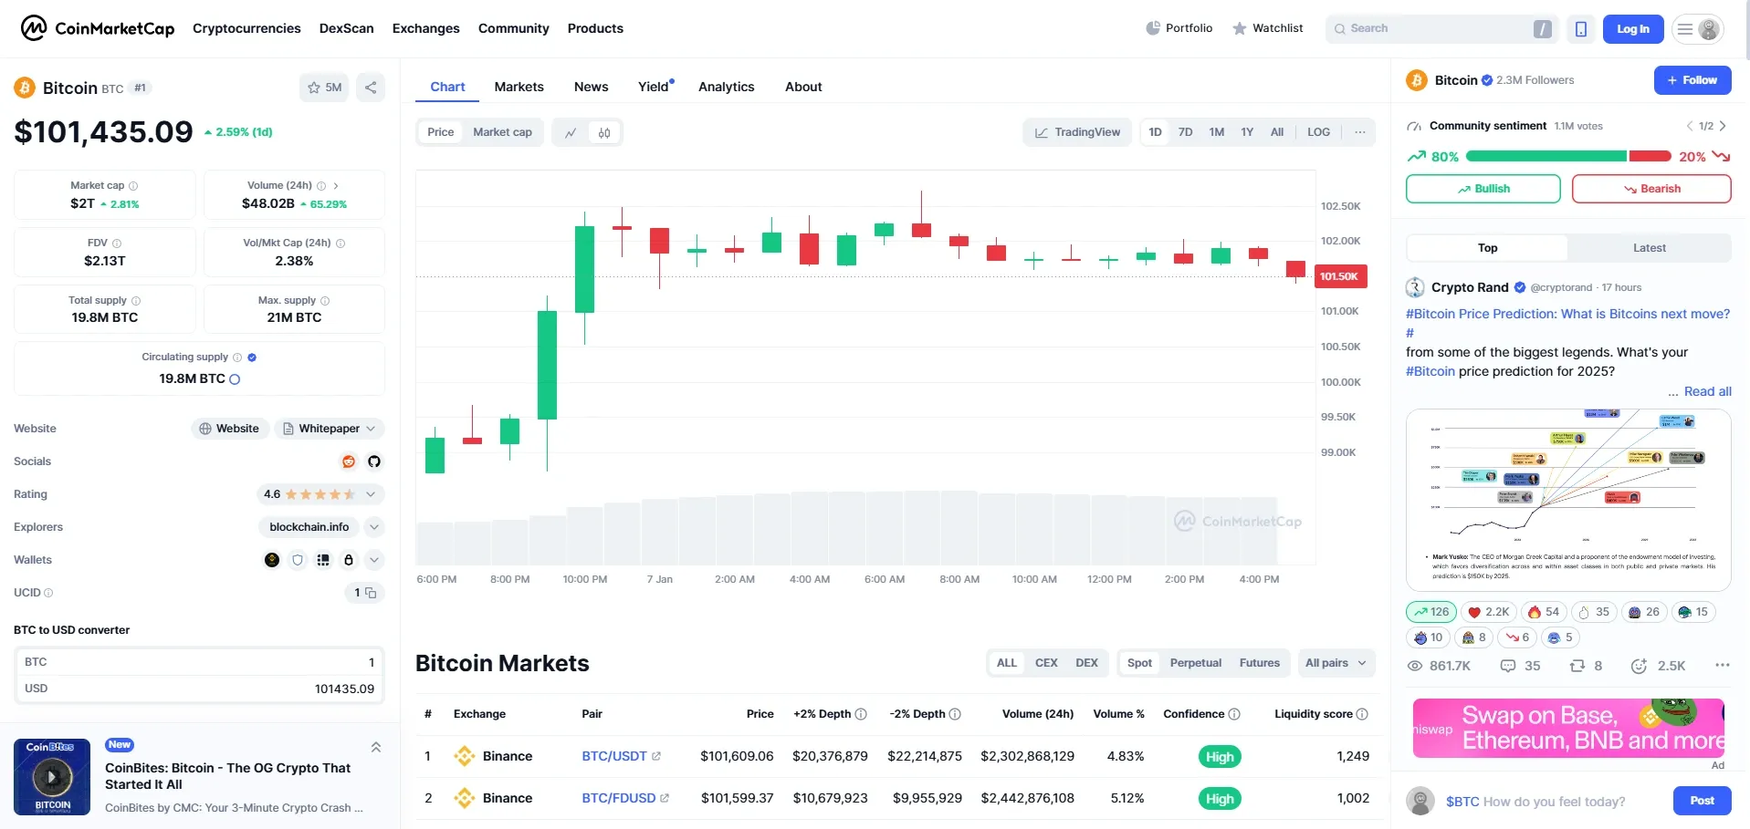
Task: Open the Yield tab
Action: [x=654, y=87]
